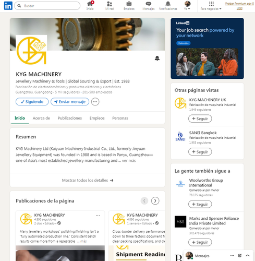Expand Para negocios grid menu

tap(211, 6)
